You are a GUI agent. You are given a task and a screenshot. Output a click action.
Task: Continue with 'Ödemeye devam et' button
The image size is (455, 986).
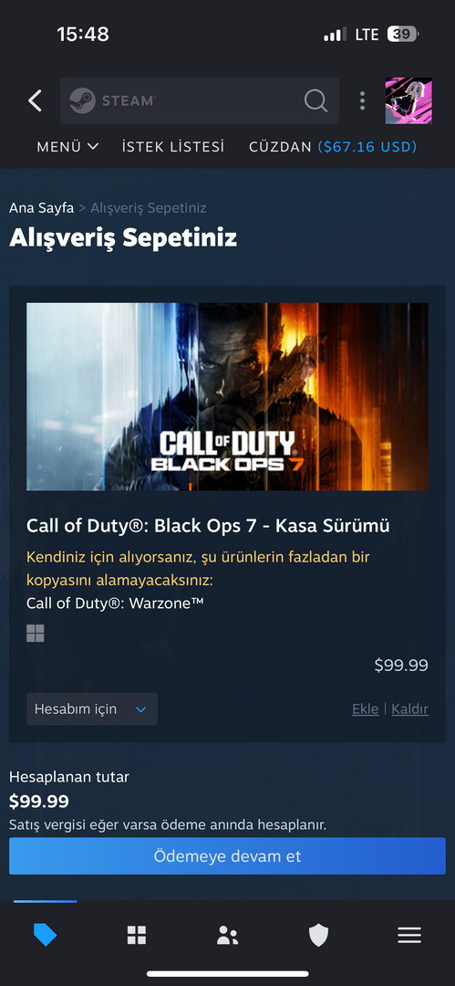[x=228, y=855]
